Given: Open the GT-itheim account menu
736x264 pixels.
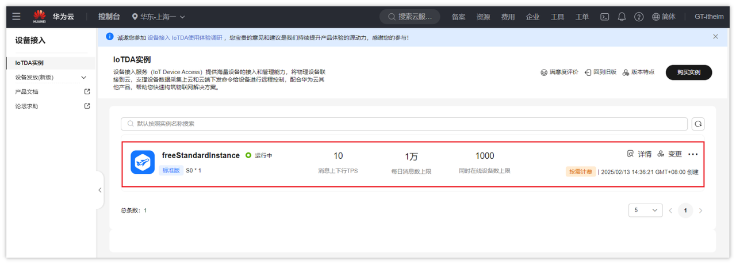Looking at the screenshot, I should coord(709,17).
